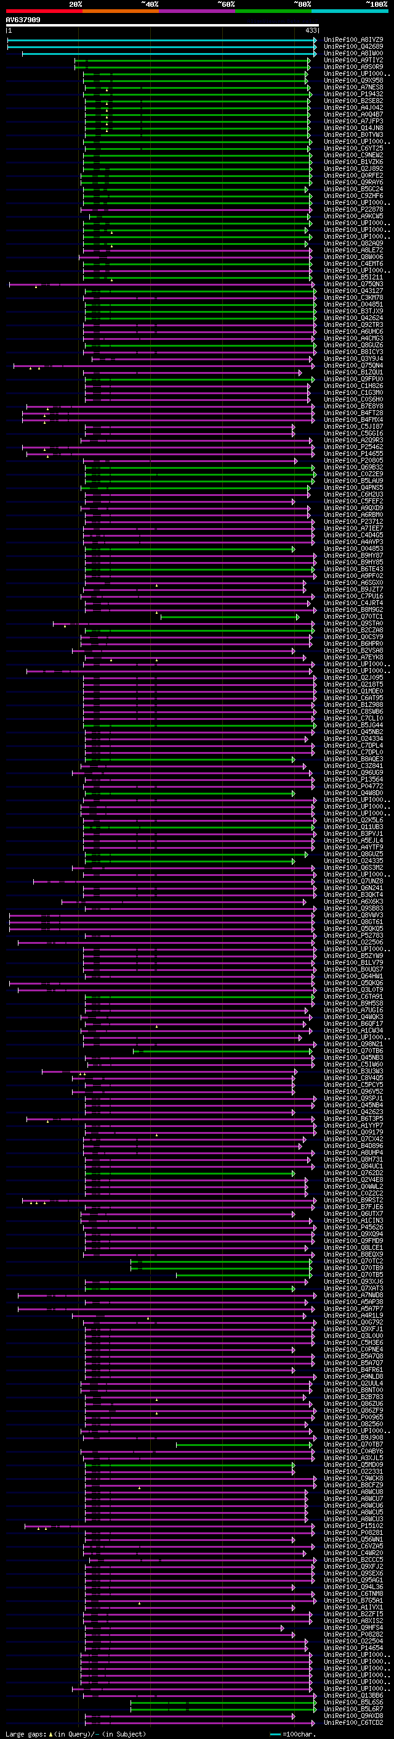This screenshot has height=1739, width=394.
Task: Open hit UniRef100_Q8GUZ6
Action: 353,345
